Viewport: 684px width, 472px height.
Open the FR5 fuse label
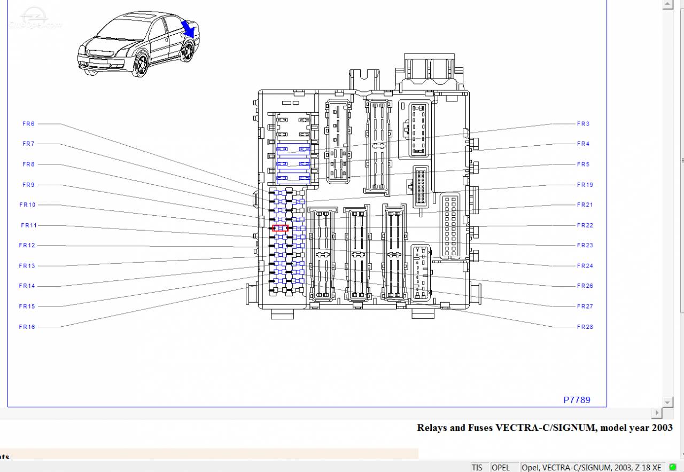coord(583,164)
